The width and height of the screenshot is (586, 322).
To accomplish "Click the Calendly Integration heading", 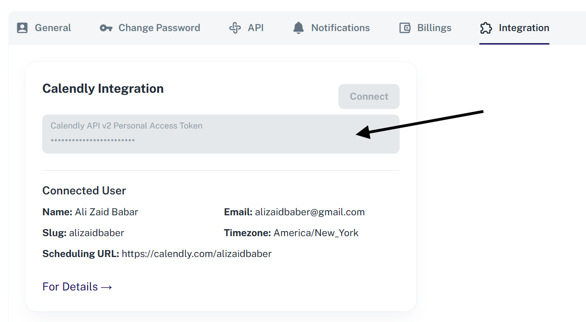I will click(x=103, y=89).
